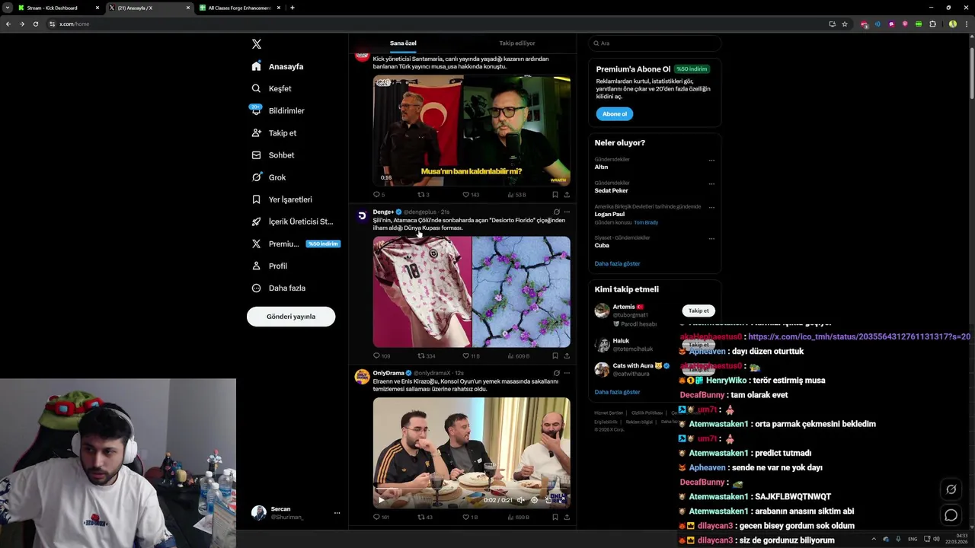Bookmark the Musa video post
Viewport: 975px width, 548px height.
[x=555, y=195]
